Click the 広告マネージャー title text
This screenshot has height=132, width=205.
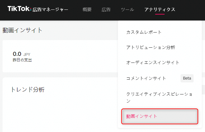50,9
